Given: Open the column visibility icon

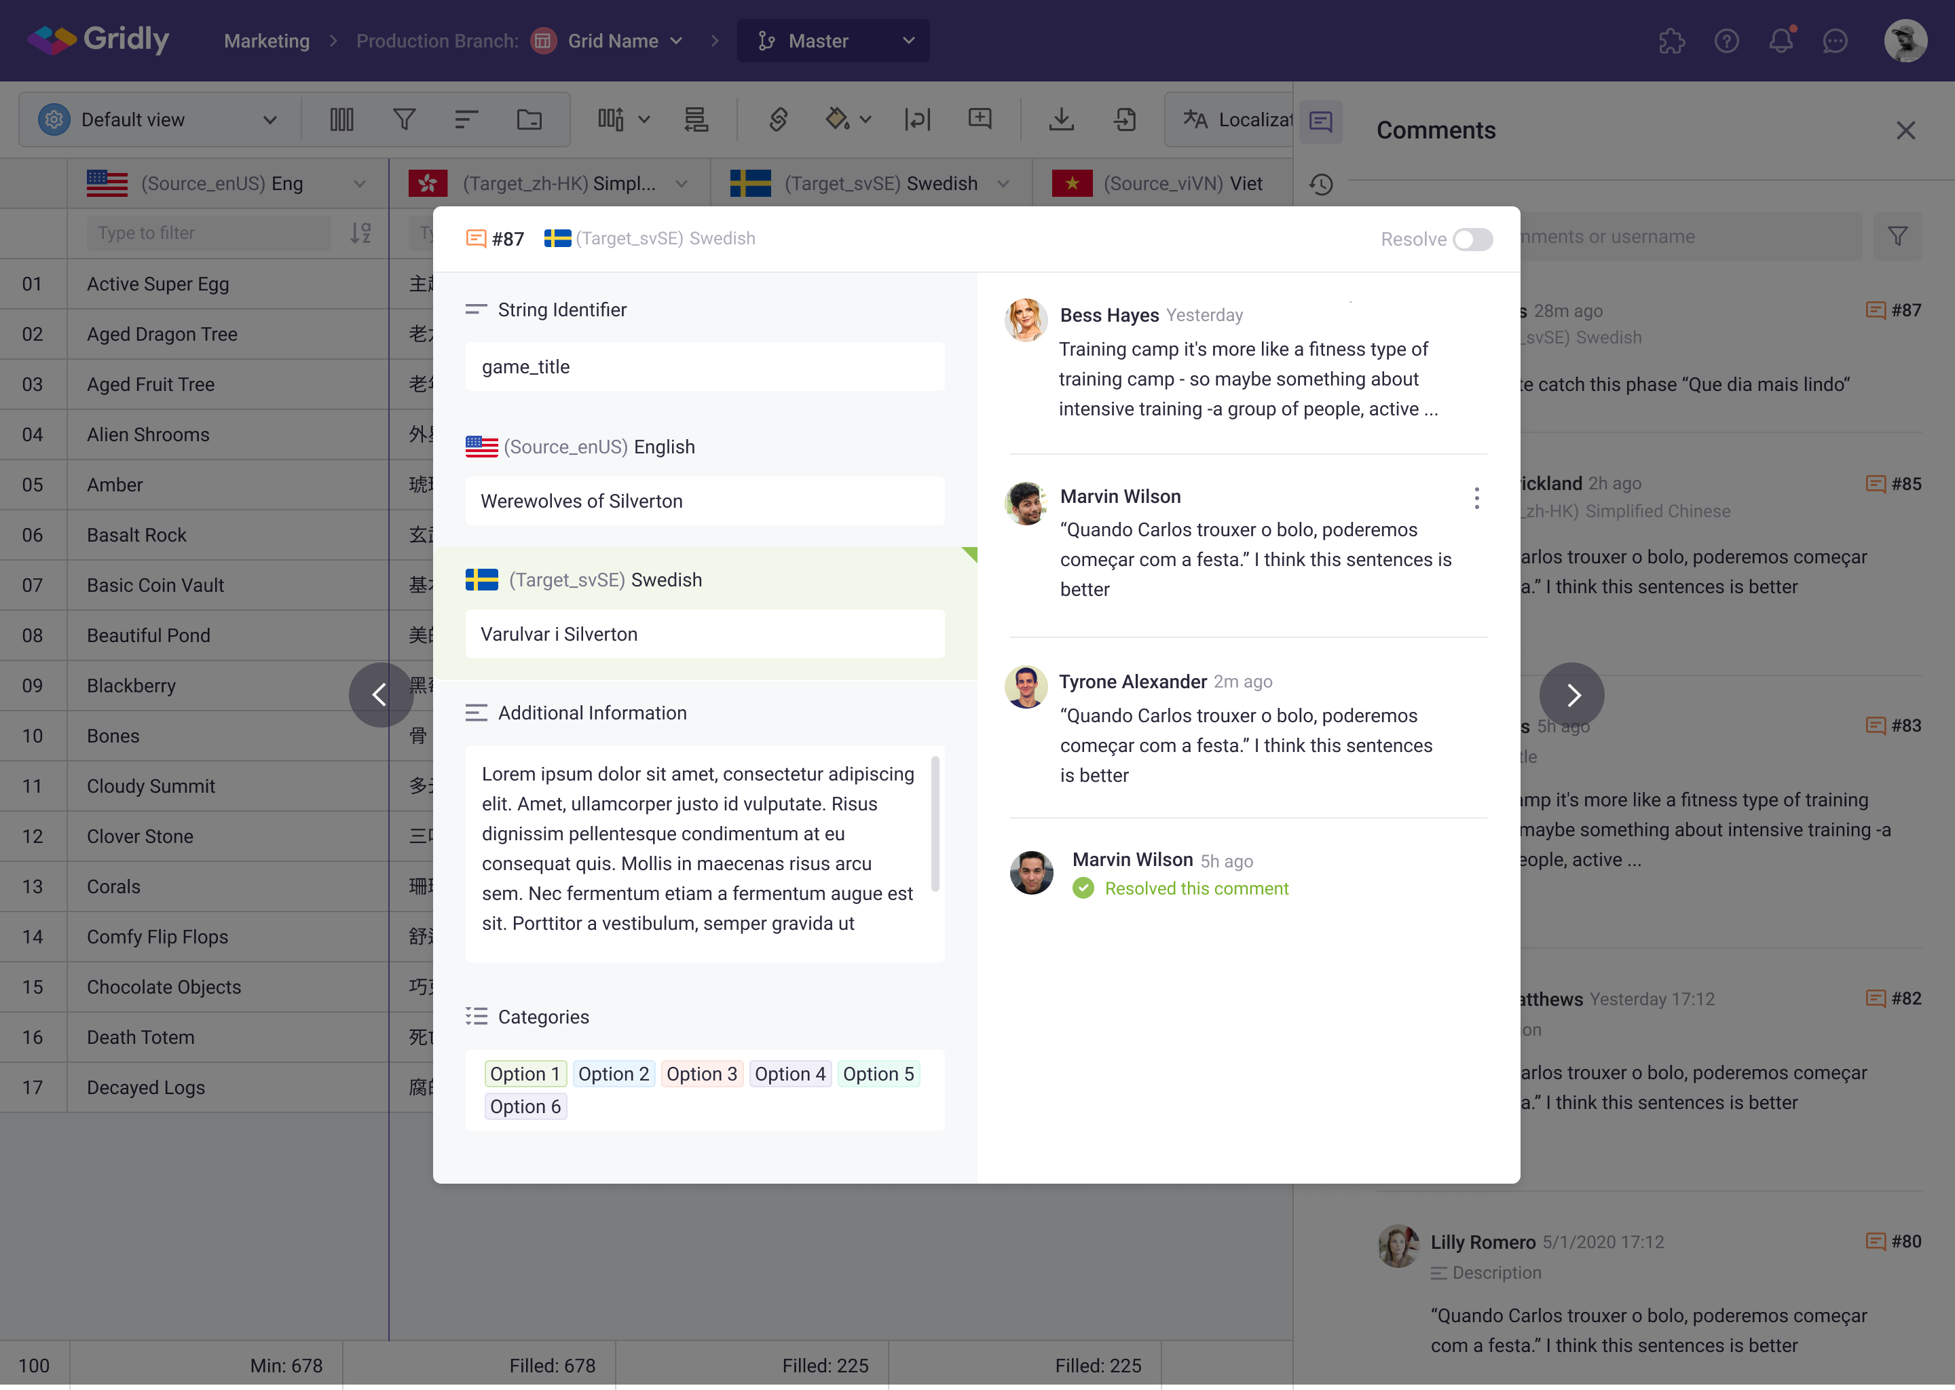Looking at the screenshot, I should 341,120.
